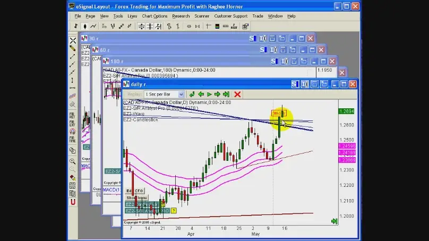The height and width of the screenshot is (241, 429).
Task: Step replay back one bar
Action: pyautogui.click(x=201, y=94)
